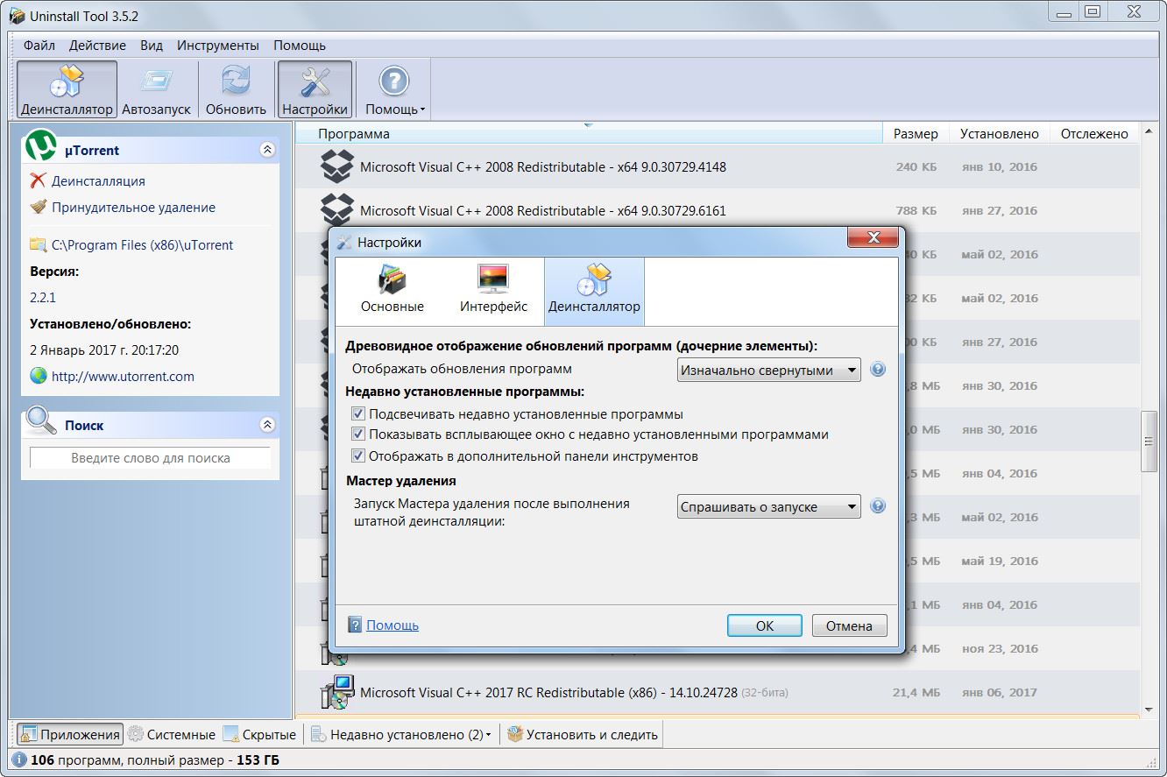Open the Помощь toolbar dropdown
Image resolution: width=1167 pixels, height=777 pixels.
click(x=394, y=89)
